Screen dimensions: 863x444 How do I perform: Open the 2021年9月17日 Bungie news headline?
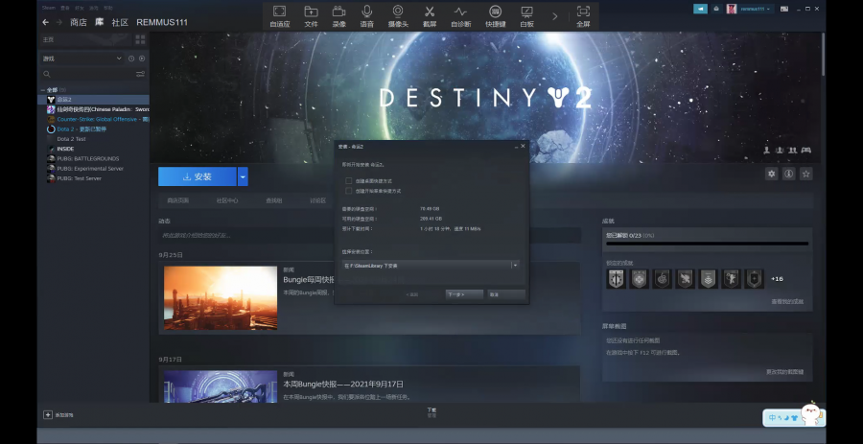(x=343, y=384)
